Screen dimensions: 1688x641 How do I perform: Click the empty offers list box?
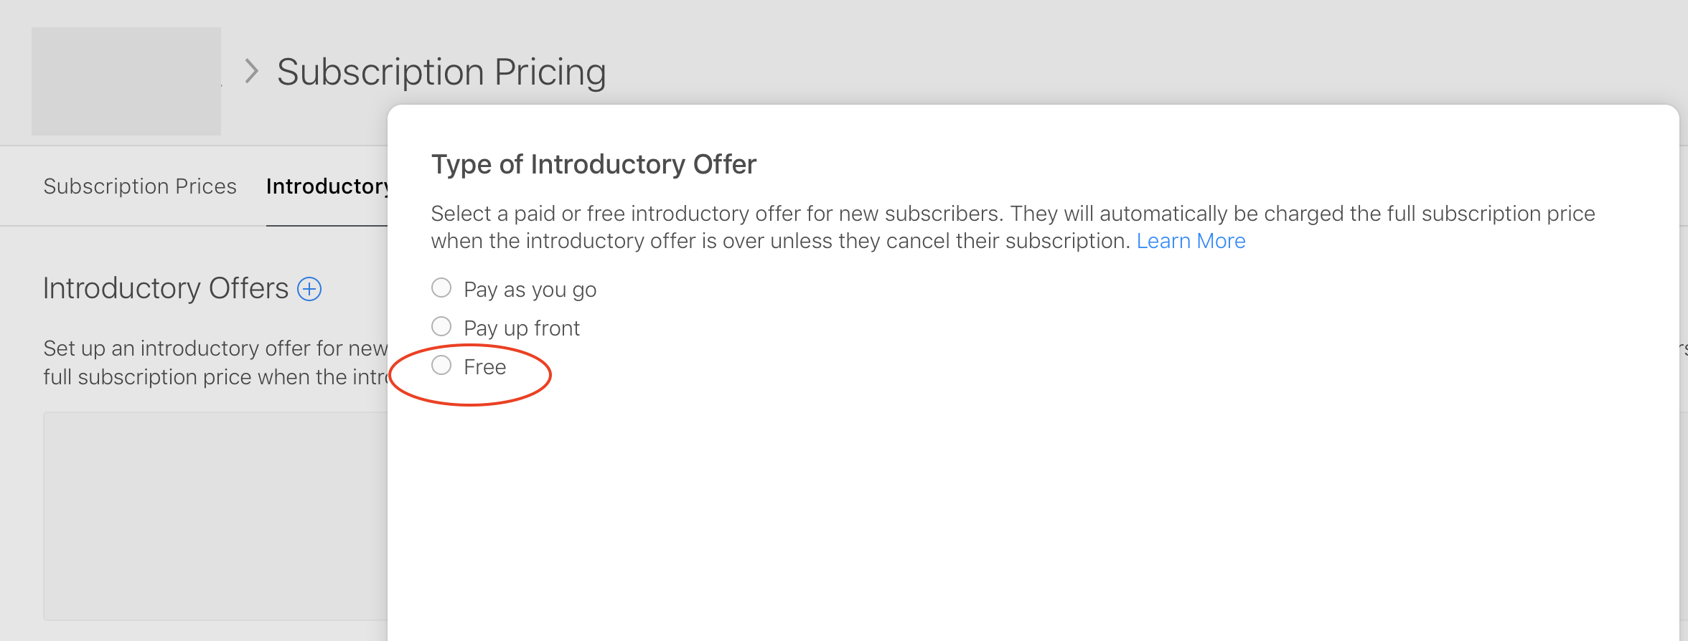point(215,516)
